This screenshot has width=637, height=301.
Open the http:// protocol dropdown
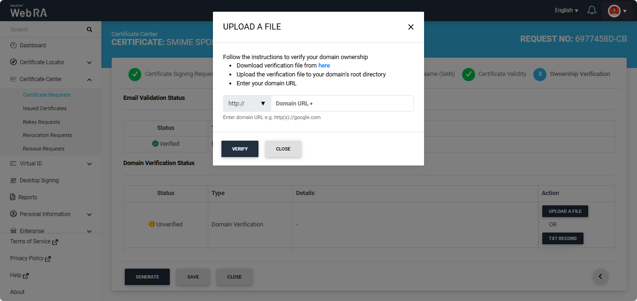[x=247, y=104]
